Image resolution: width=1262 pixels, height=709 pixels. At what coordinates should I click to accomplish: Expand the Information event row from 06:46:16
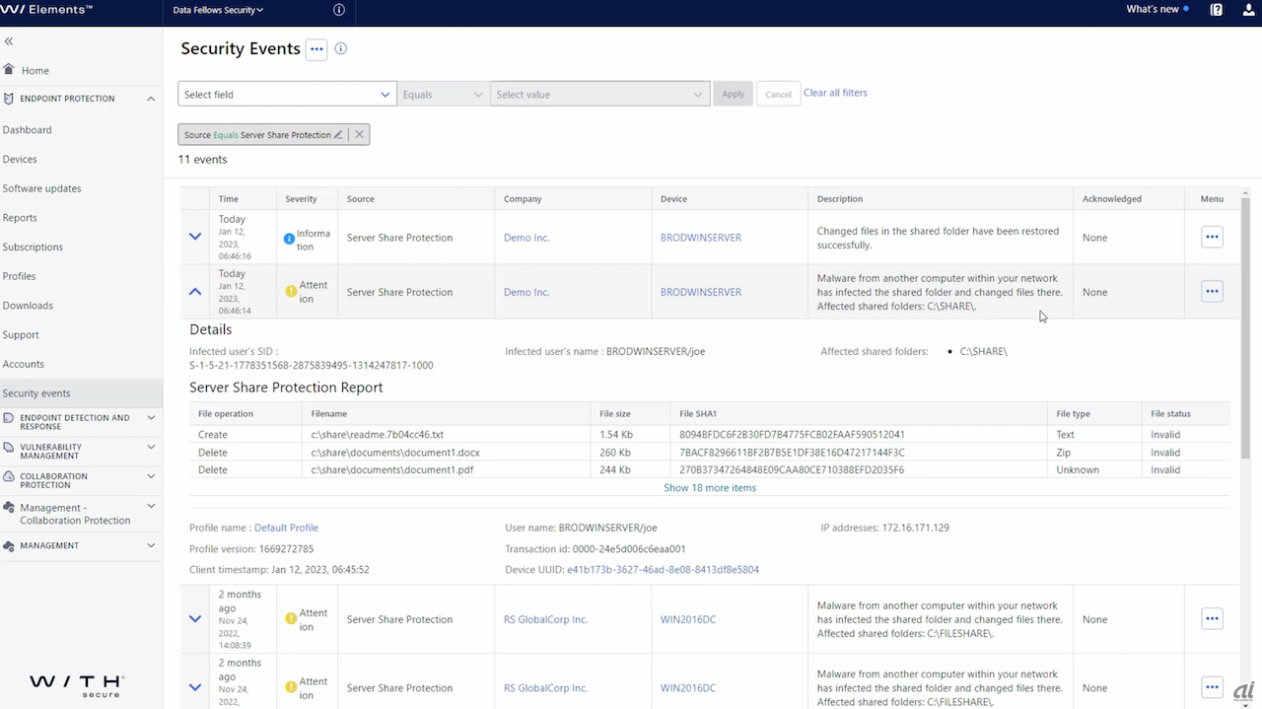(195, 237)
